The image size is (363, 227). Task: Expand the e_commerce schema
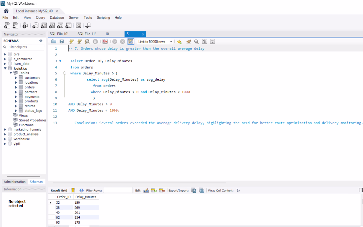click(x=5, y=59)
